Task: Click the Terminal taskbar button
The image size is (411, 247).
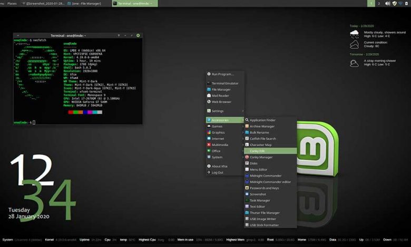Action: tap(135, 3)
